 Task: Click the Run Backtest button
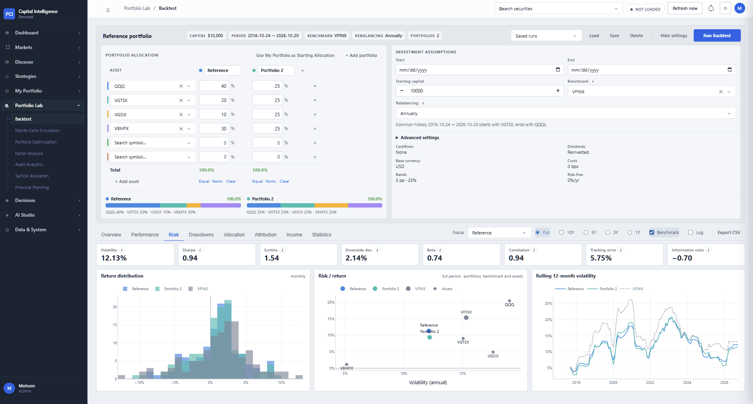click(x=717, y=36)
